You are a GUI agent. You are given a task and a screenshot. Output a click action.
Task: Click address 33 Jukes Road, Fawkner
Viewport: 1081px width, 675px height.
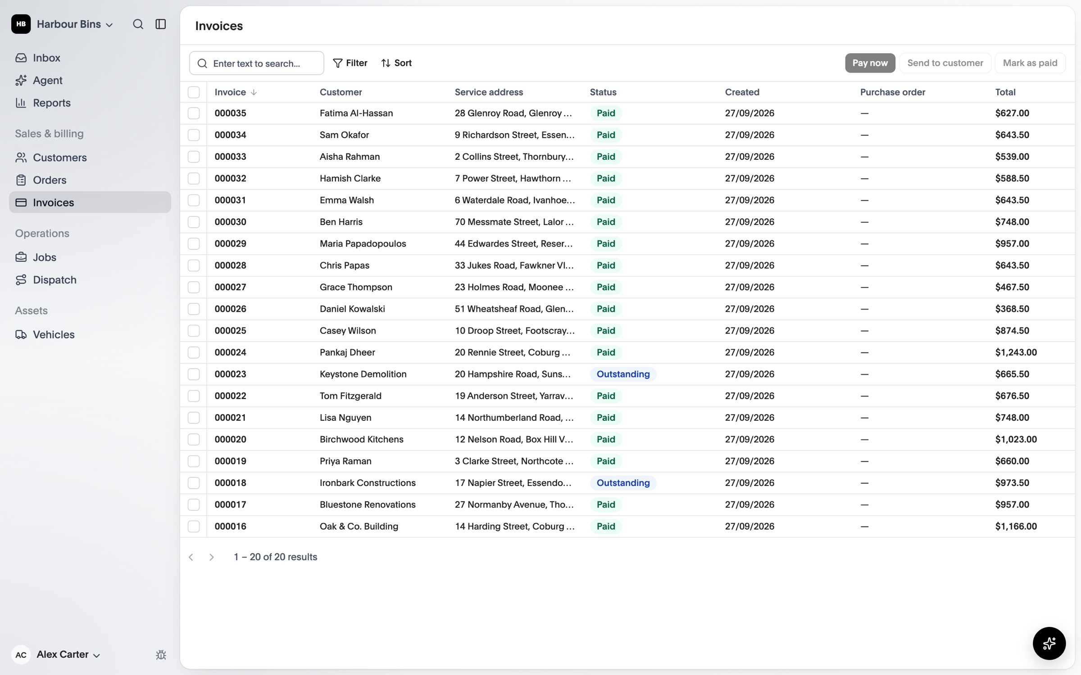pos(514,265)
